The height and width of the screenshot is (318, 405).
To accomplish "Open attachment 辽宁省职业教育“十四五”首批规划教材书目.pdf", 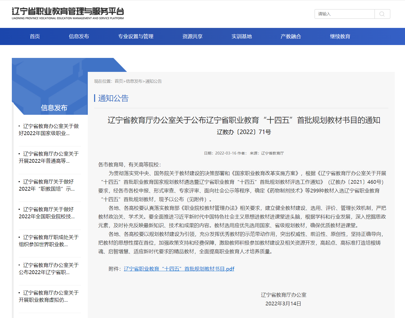I will click(179, 269).
